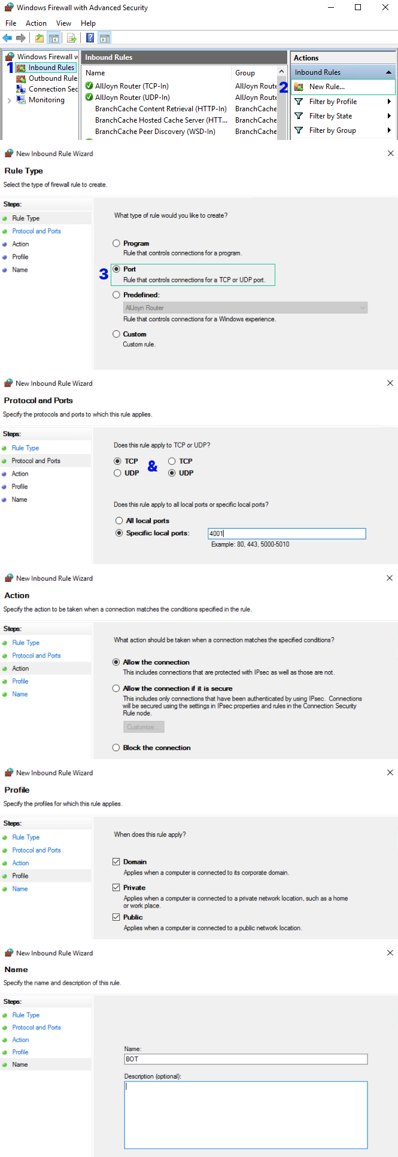Click the Description (optional) text area

pyautogui.click(x=246, y=1115)
